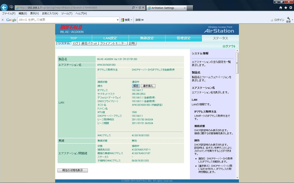294x183 pixels.
Task: Click the Google toolbar wrench settings icon
Action: point(288,19)
